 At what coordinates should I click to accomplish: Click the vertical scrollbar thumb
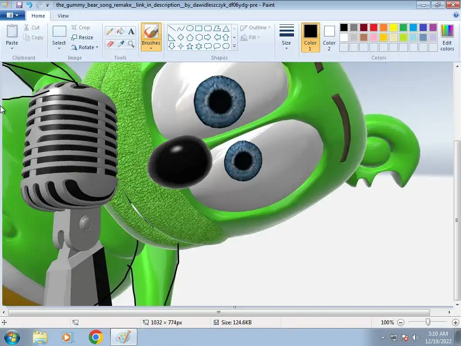tap(456, 220)
